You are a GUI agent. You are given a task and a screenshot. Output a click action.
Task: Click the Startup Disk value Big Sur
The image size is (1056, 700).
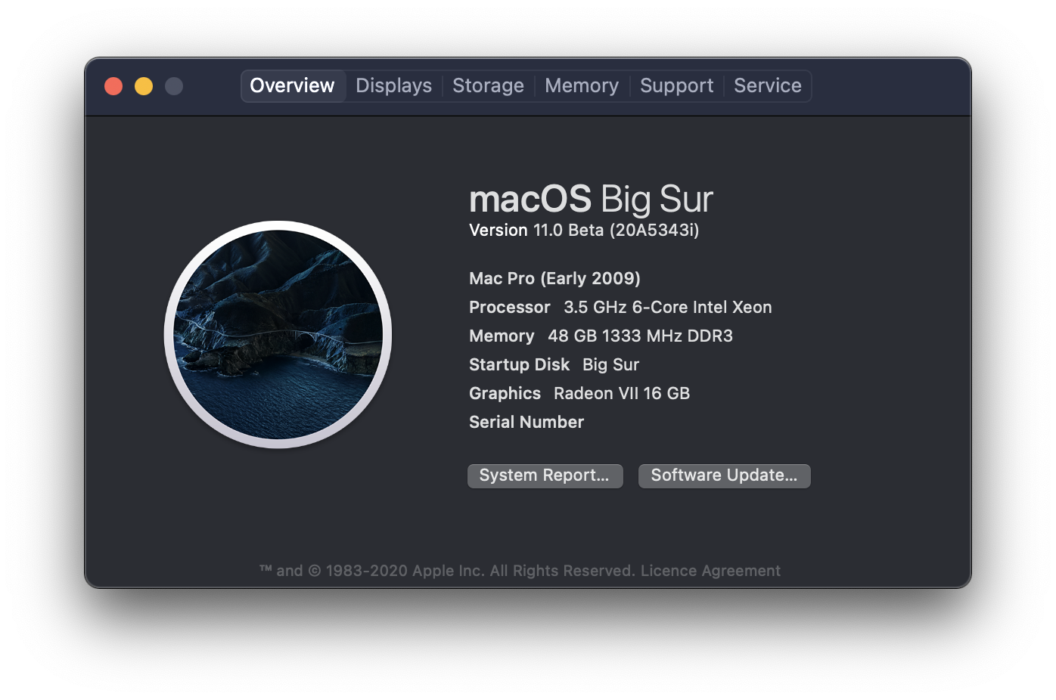pos(610,364)
